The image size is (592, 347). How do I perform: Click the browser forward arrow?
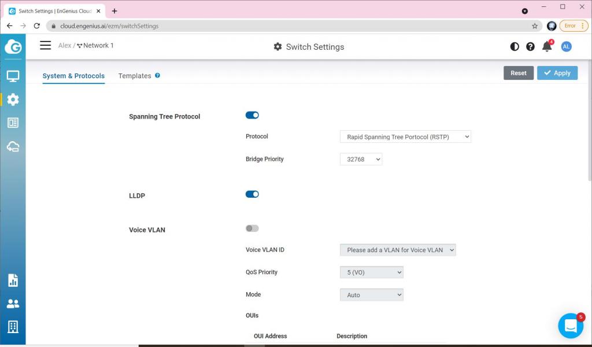coord(23,26)
